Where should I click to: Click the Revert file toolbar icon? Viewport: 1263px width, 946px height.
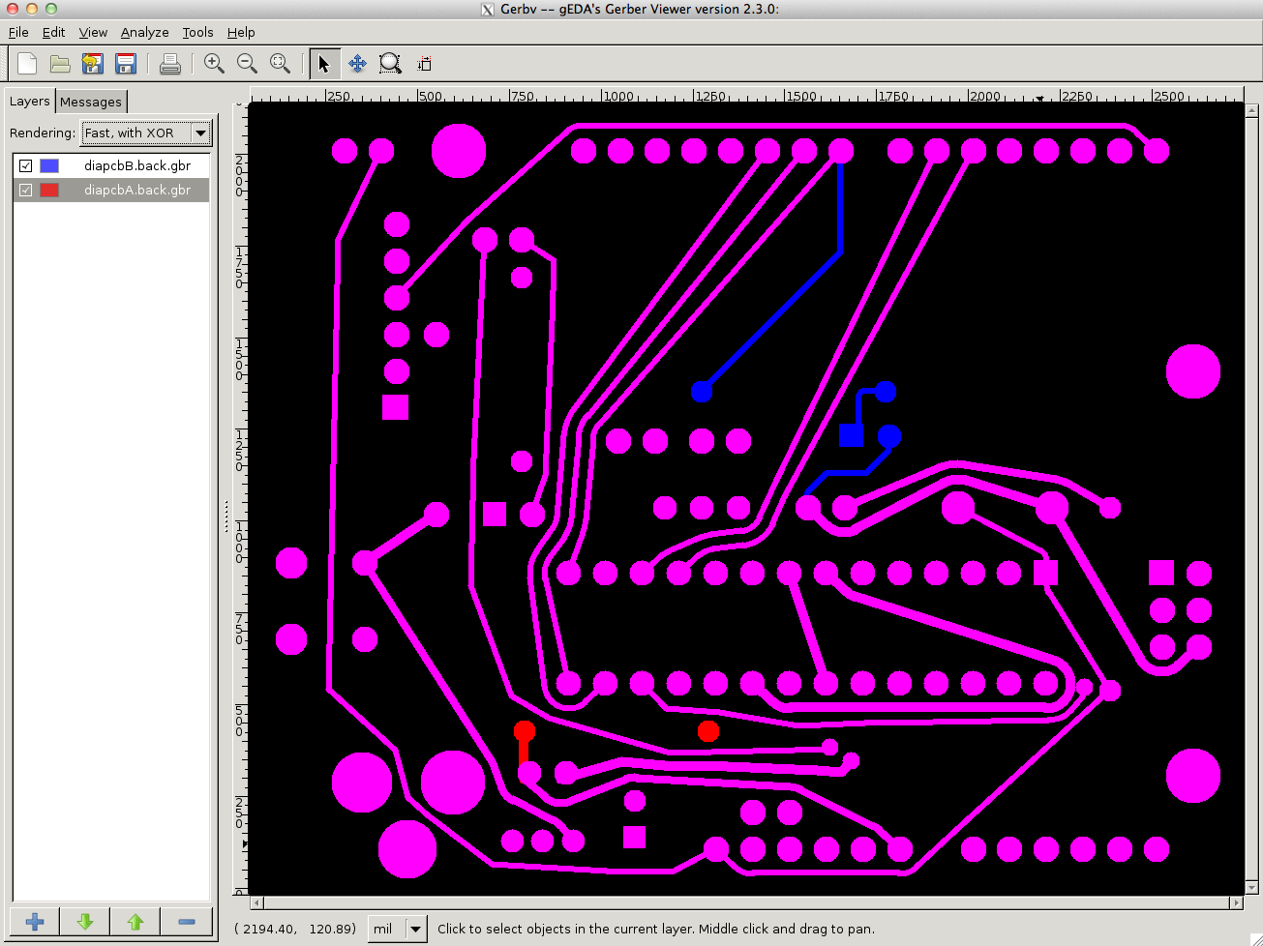93,64
